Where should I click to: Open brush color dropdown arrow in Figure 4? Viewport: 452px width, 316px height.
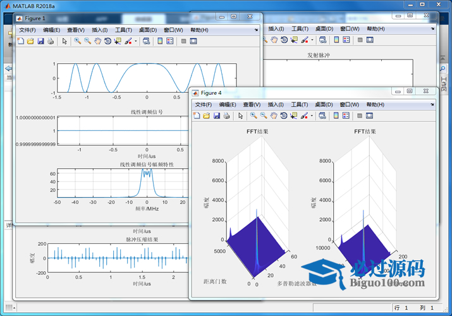click(x=312, y=116)
